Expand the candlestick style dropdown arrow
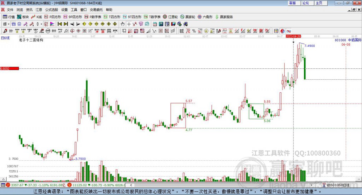Image resolution: width=362 pixels, height=195 pixels. tap(41, 24)
